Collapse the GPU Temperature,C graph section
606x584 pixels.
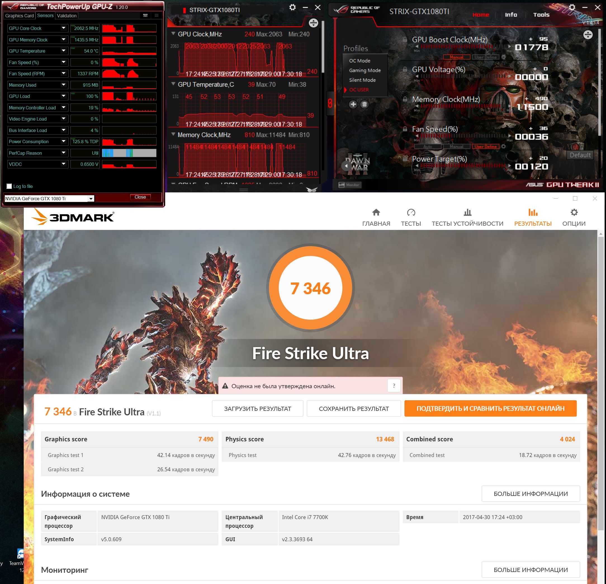174,84
